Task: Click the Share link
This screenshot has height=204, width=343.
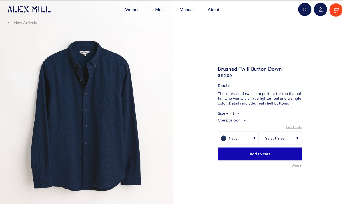Action: point(296,165)
